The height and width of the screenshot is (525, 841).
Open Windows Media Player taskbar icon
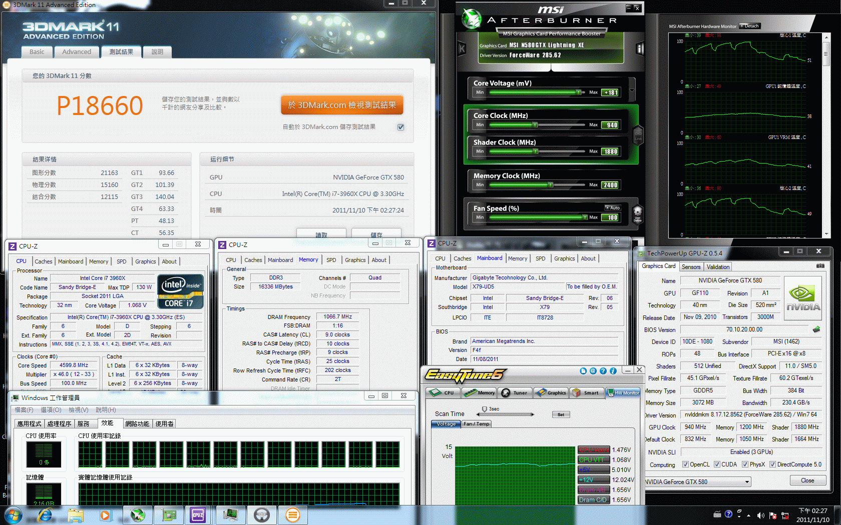(105, 515)
